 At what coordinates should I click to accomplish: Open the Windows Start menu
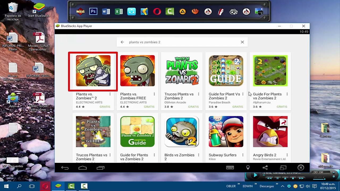coord(6,186)
